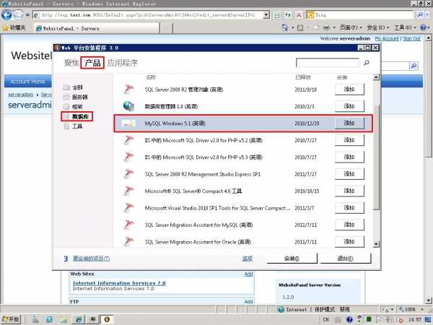Click the 数据库管理器 1.0 globe icon
This screenshot has width=433, height=325.
point(128,106)
